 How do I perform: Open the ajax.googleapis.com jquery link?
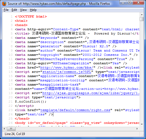91,93
